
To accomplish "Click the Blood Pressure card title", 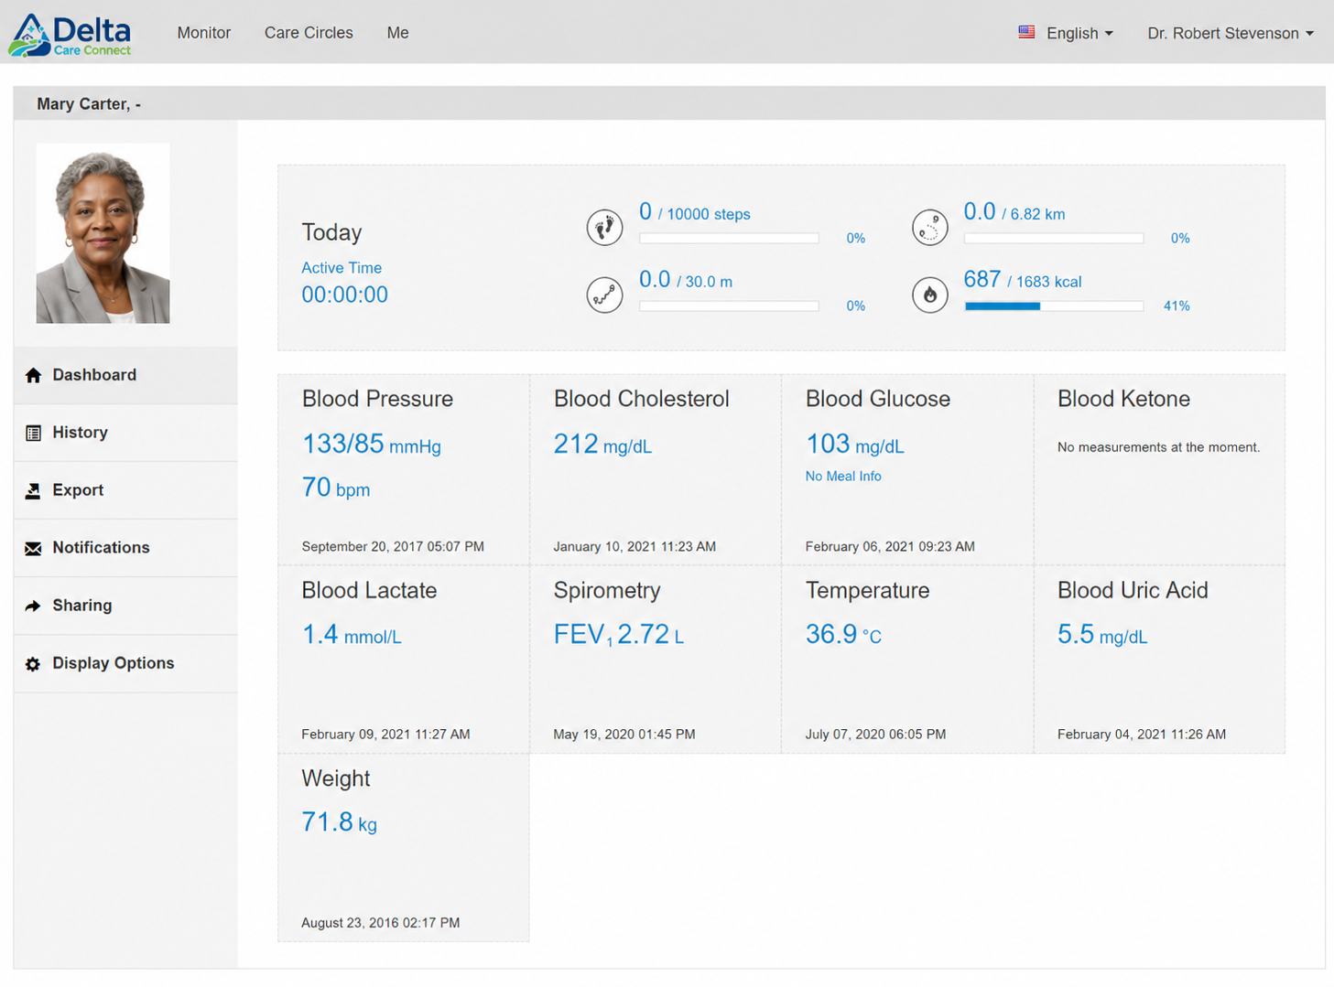I will (377, 399).
